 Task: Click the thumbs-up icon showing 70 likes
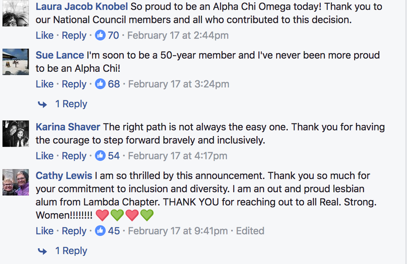click(x=100, y=36)
